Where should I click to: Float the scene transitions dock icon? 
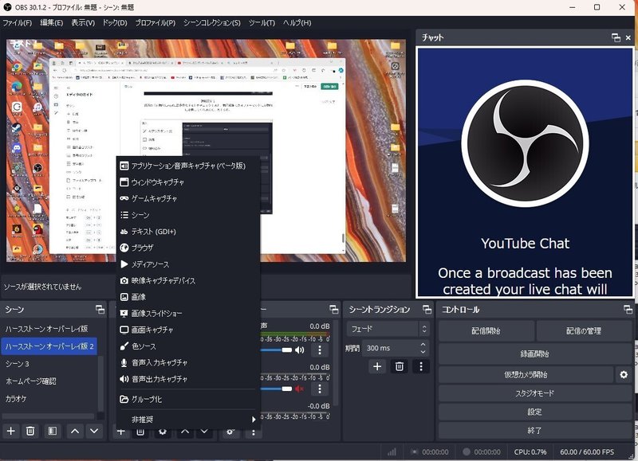point(427,310)
